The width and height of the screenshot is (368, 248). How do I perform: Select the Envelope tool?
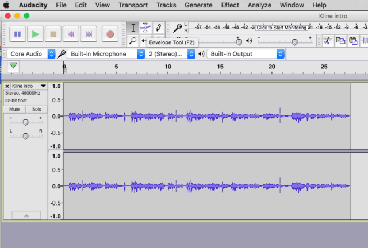[145, 28]
